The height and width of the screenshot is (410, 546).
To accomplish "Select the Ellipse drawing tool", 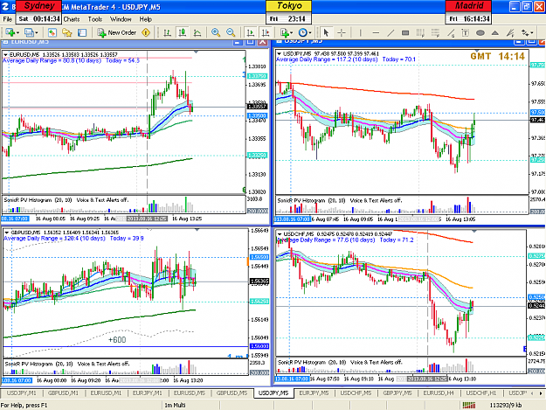I will [480, 32].
